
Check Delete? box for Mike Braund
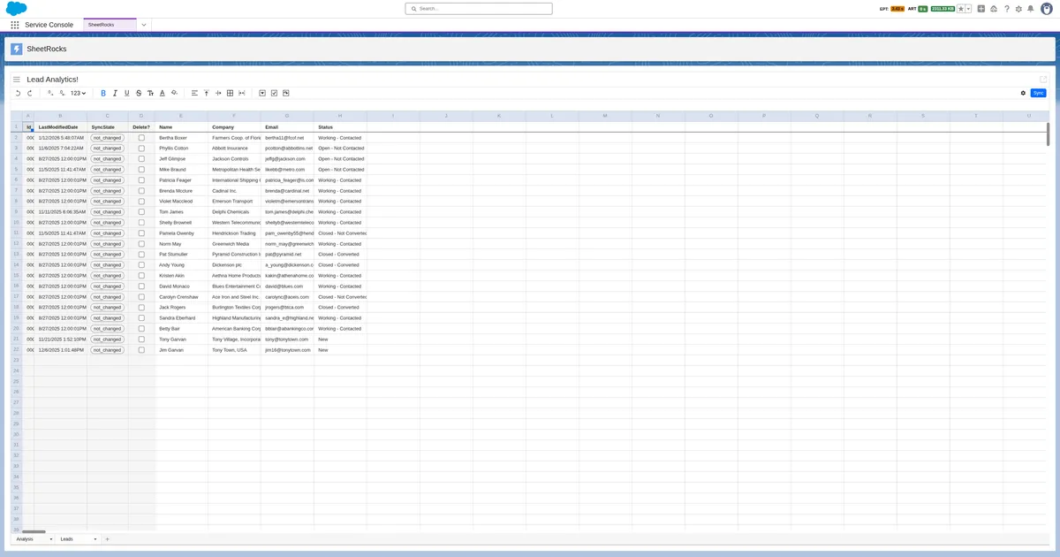[141, 170]
